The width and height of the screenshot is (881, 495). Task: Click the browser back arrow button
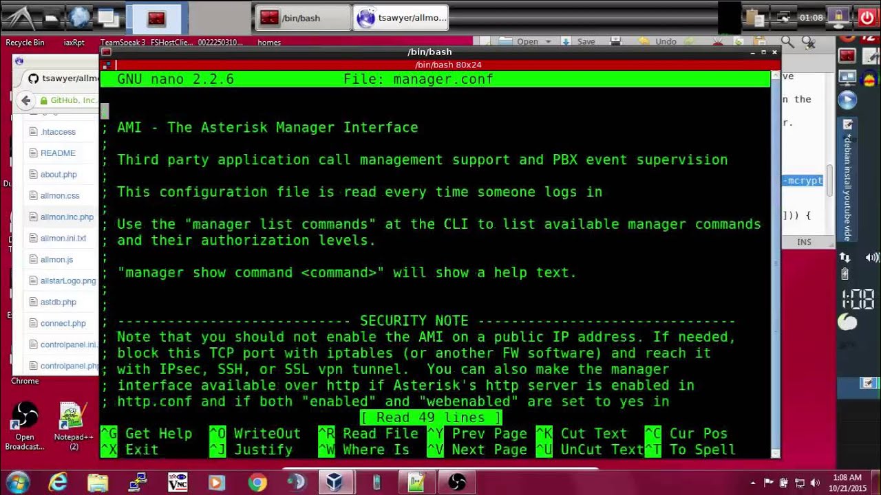[x=26, y=100]
